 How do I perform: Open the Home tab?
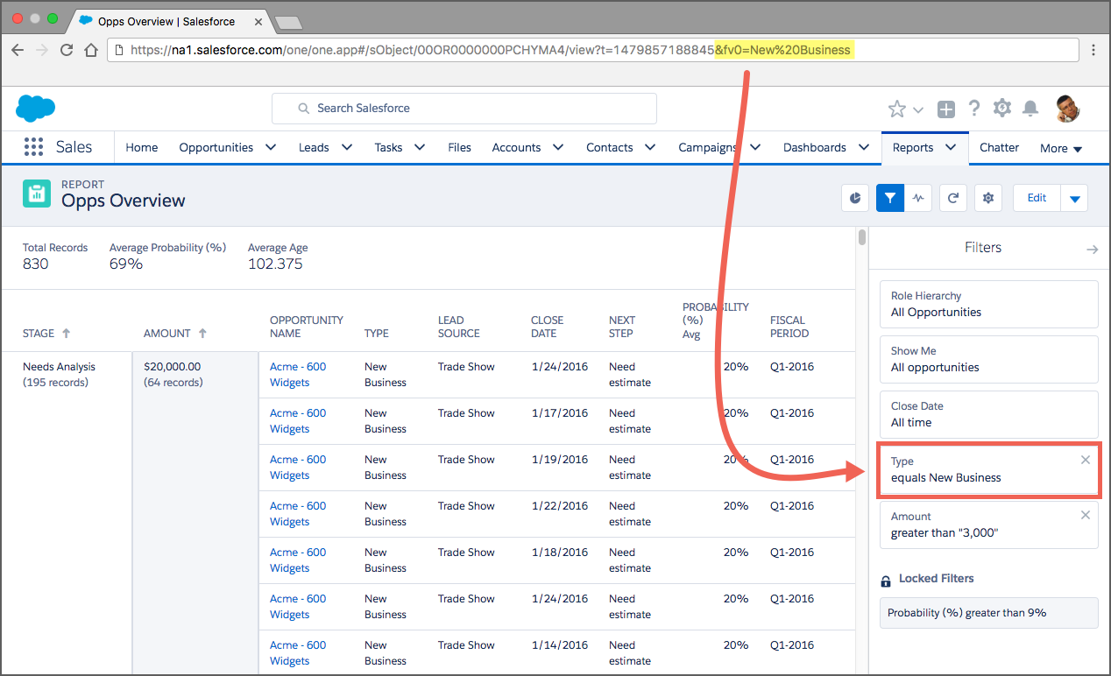click(x=142, y=147)
